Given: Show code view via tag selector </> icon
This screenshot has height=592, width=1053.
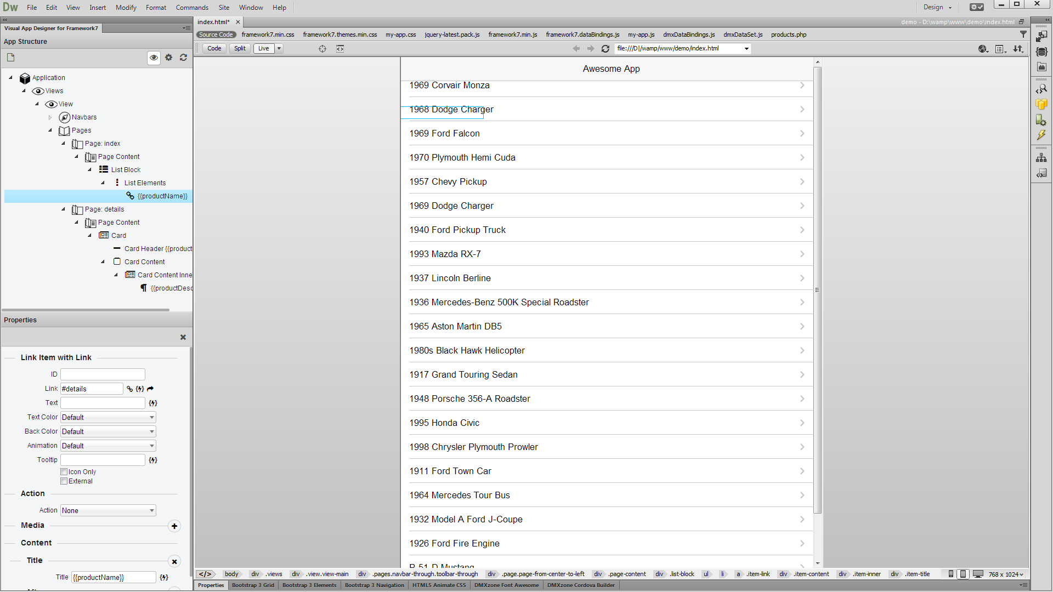Looking at the screenshot, I should (x=205, y=574).
